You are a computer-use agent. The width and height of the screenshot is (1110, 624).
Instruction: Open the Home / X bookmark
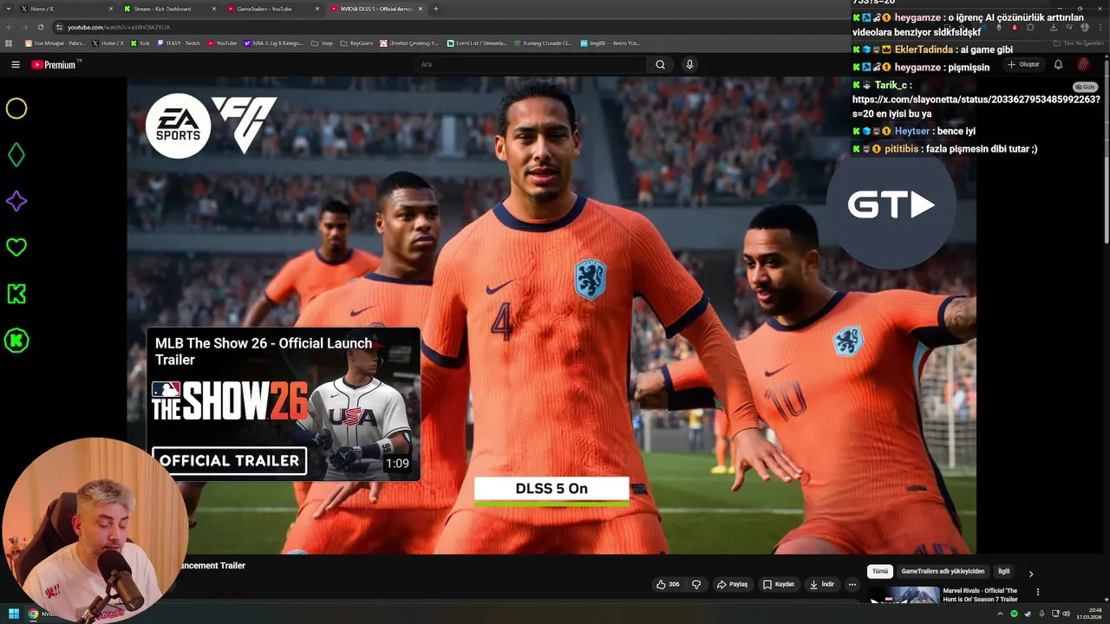point(108,42)
